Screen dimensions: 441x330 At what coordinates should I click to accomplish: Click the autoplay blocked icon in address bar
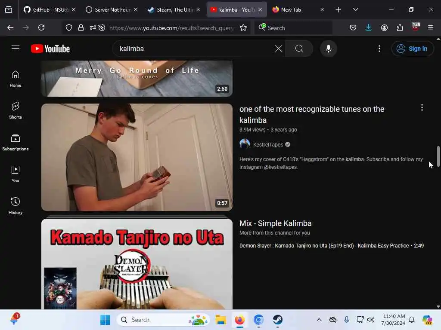click(102, 27)
